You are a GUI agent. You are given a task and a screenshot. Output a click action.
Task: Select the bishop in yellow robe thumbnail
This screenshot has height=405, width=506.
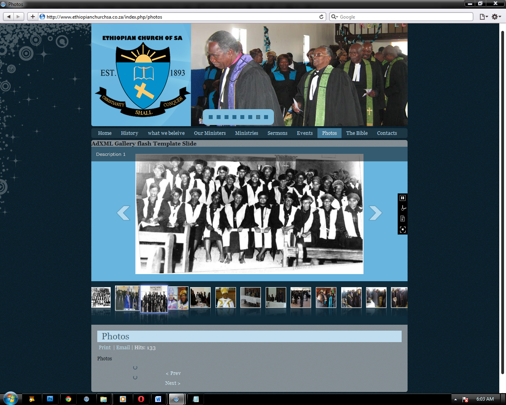click(x=225, y=297)
